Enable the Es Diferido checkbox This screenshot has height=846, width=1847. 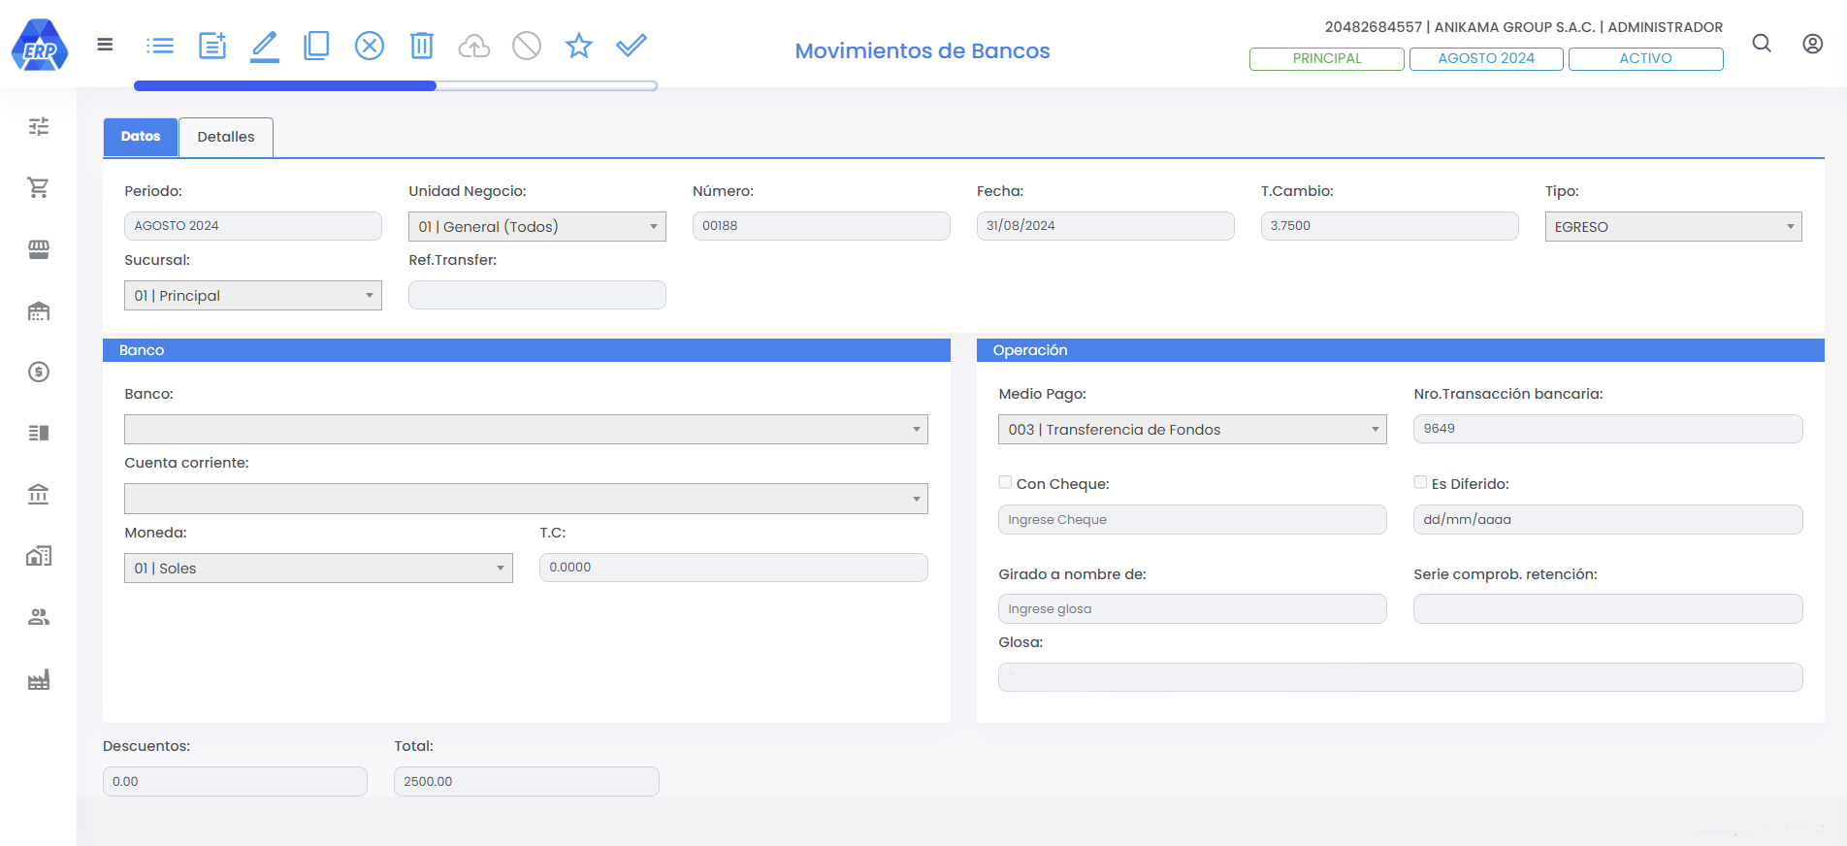(1420, 482)
